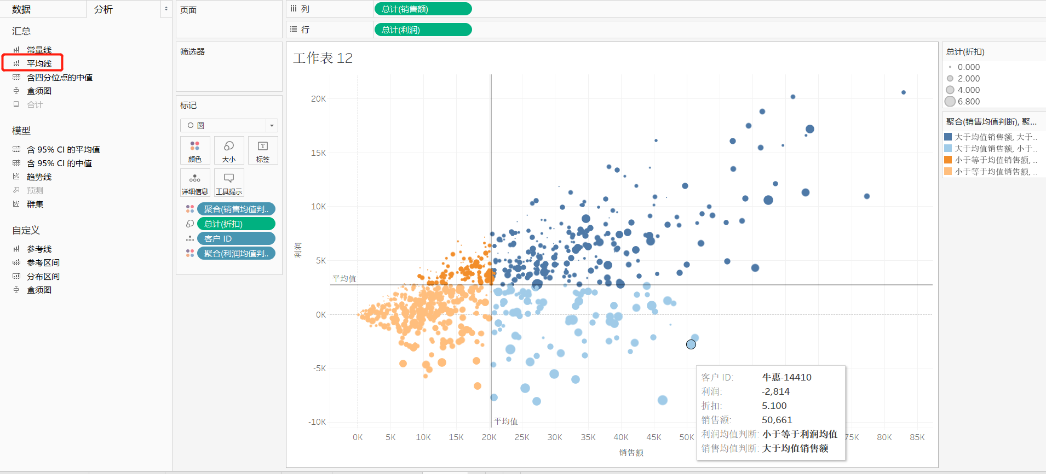The height and width of the screenshot is (474, 1046).
Task: Switch to the 分析 tab
Action: tap(104, 9)
